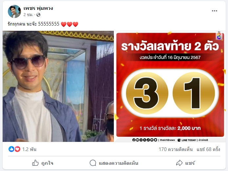Open the man in sunglasses photo
228x171 pixels.
tap(58, 86)
